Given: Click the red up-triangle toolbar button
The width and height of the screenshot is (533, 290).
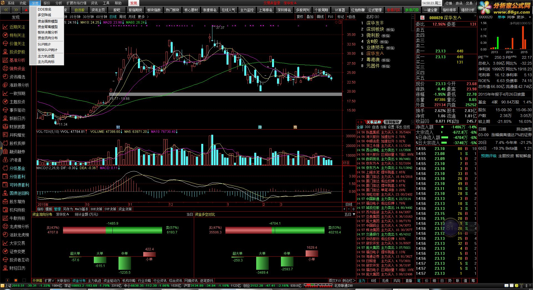Looking at the screenshot, I should coord(26,10).
